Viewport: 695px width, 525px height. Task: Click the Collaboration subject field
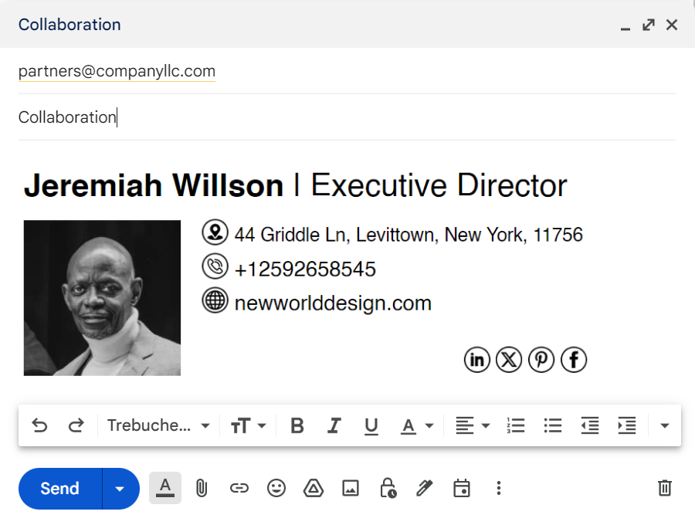pos(347,117)
